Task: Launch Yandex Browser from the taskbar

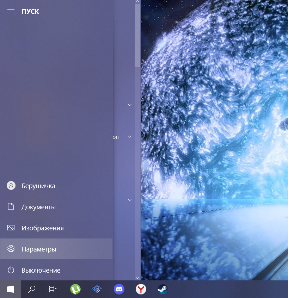Action: [141, 289]
